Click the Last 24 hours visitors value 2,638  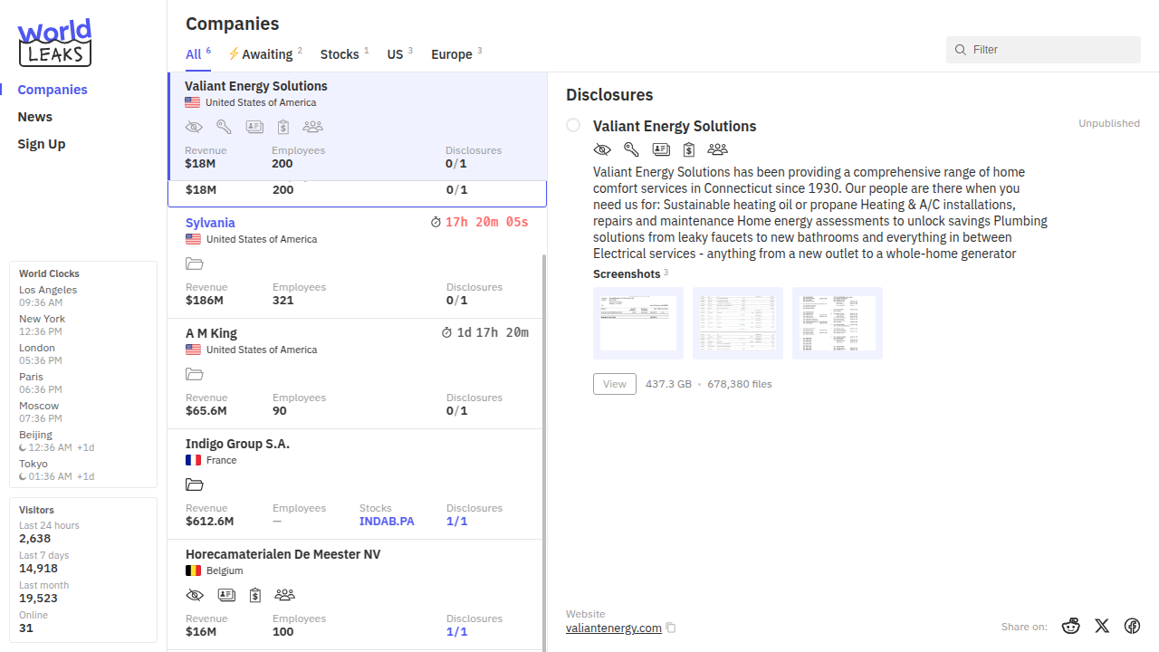35,539
